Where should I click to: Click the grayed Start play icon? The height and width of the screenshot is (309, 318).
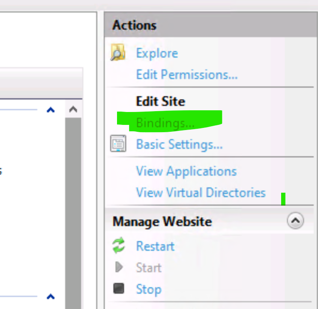[x=119, y=267]
